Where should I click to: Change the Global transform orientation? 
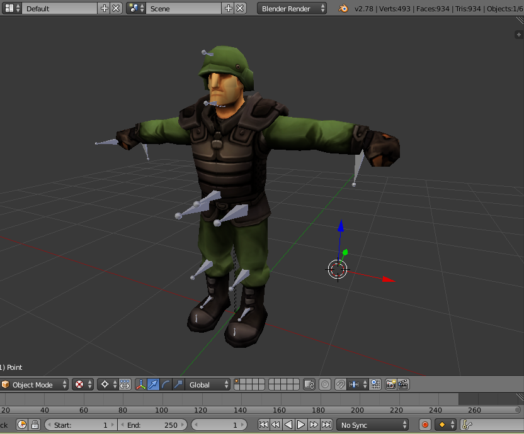208,384
